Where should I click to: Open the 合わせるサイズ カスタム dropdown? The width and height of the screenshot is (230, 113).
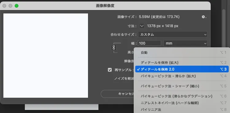173,35
